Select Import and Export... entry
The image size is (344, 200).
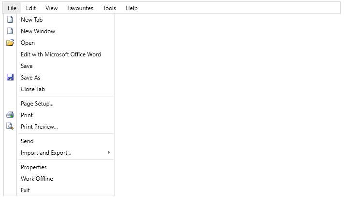(x=59, y=153)
